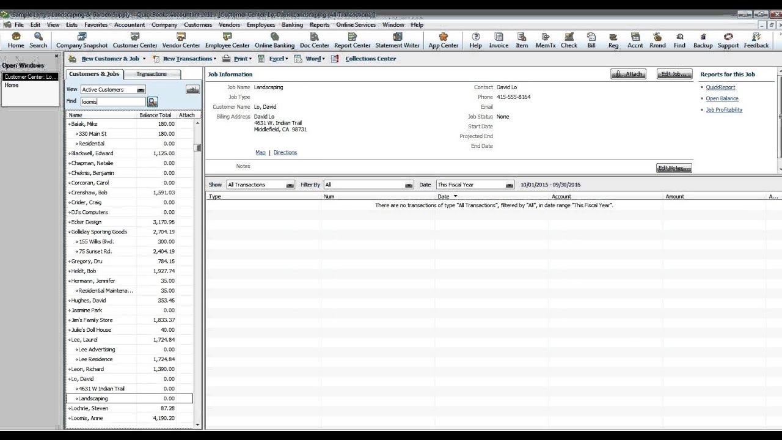Sort customers by Balance Total header
Viewport: 782px width, 440px height.
click(155, 115)
